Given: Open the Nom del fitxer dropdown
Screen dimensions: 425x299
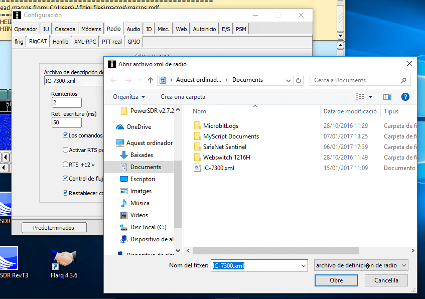Looking at the screenshot, I should [x=304, y=266].
